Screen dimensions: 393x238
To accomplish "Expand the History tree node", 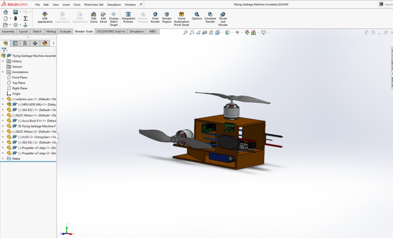I will click(x=3, y=61).
